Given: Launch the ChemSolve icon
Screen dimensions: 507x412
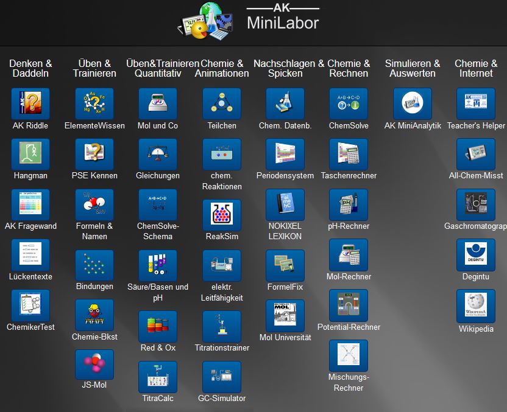Looking at the screenshot, I should tap(349, 103).
